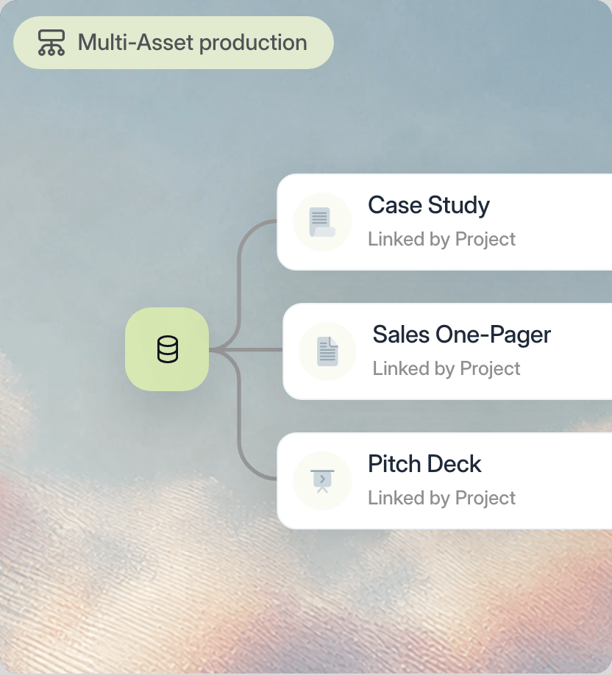Open the Pitch Deck card
This screenshot has height=675, width=612.
click(x=444, y=481)
